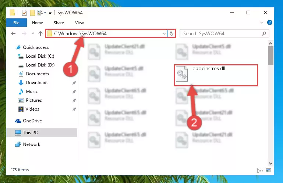Open Pictures in the navigation pane
Viewport: 283px width, 183px height.
pos(34,100)
